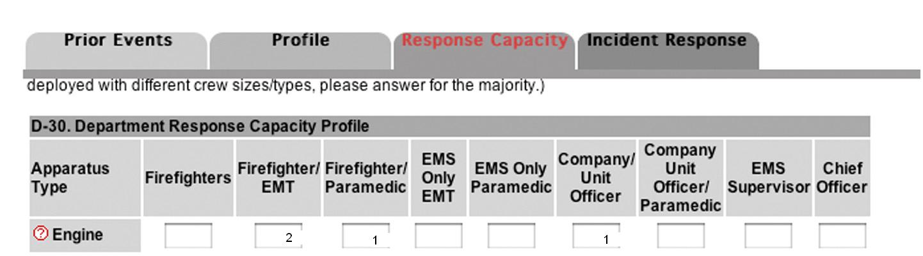Click the Engine Firefighters input field

click(188, 236)
